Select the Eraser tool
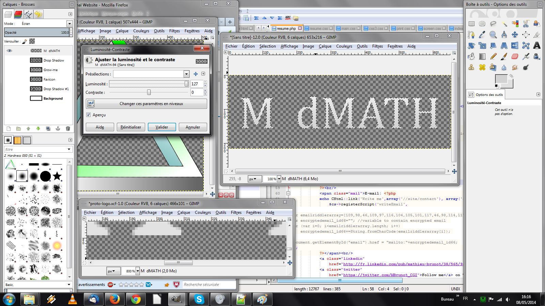The height and width of the screenshot is (306, 545). pyautogui.click(x=515, y=56)
